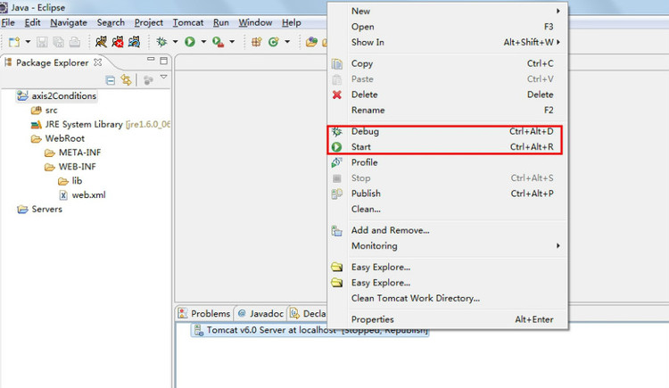This screenshot has height=388, width=669.
Task: Open the New Java Class dropdown arrow
Action: click(x=287, y=42)
